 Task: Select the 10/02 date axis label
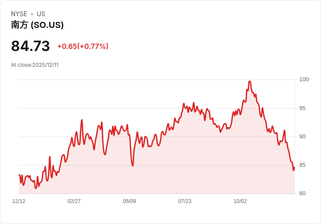240,201
